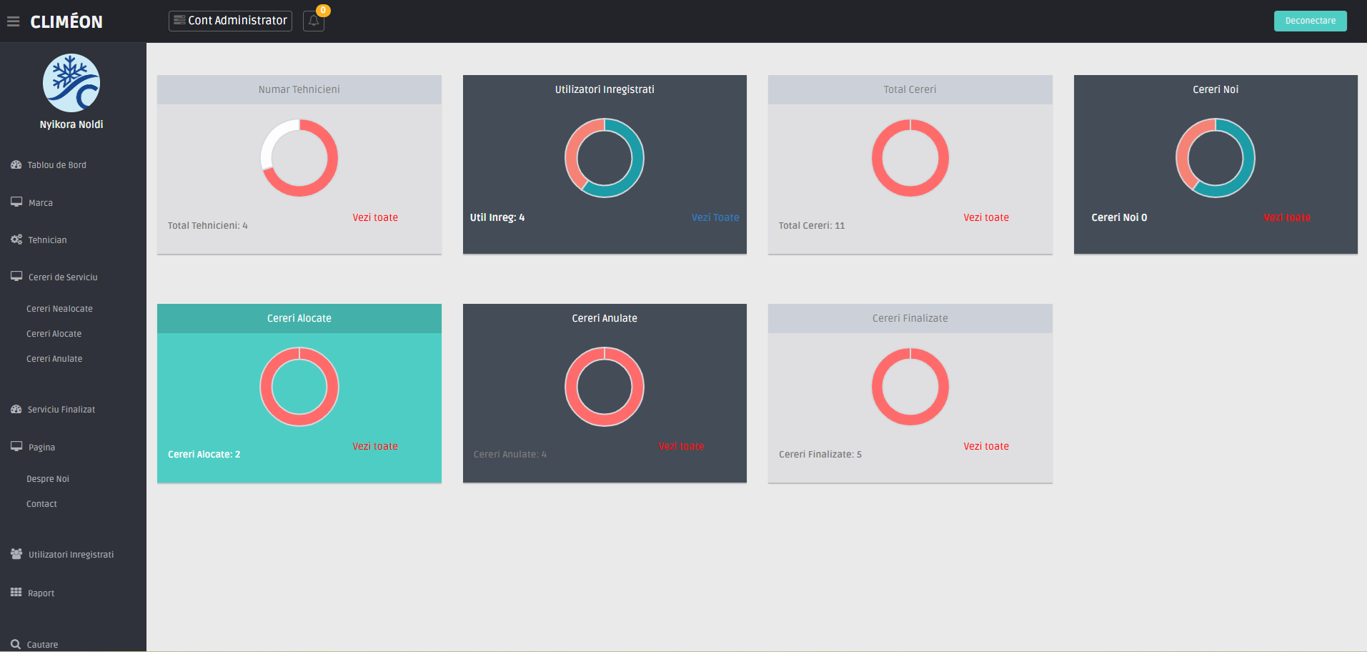The height and width of the screenshot is (652, 1367).
Task: Open Serviciu Finalizat in the sidebar
Action: 61,410
